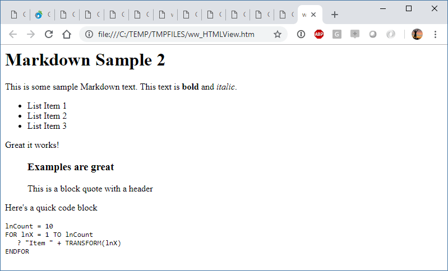Screen dimensions: 448x271
Task: Bookmark this page with the star icon
Action: point(278,34)
